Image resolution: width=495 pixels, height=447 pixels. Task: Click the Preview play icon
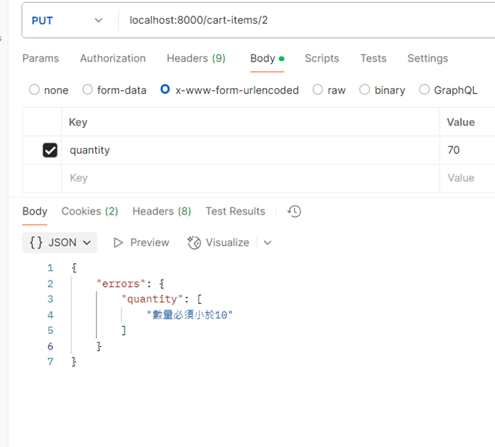click(x=118, y=242)
